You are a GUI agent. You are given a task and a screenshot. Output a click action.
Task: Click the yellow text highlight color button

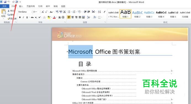(x=49, y=17)
